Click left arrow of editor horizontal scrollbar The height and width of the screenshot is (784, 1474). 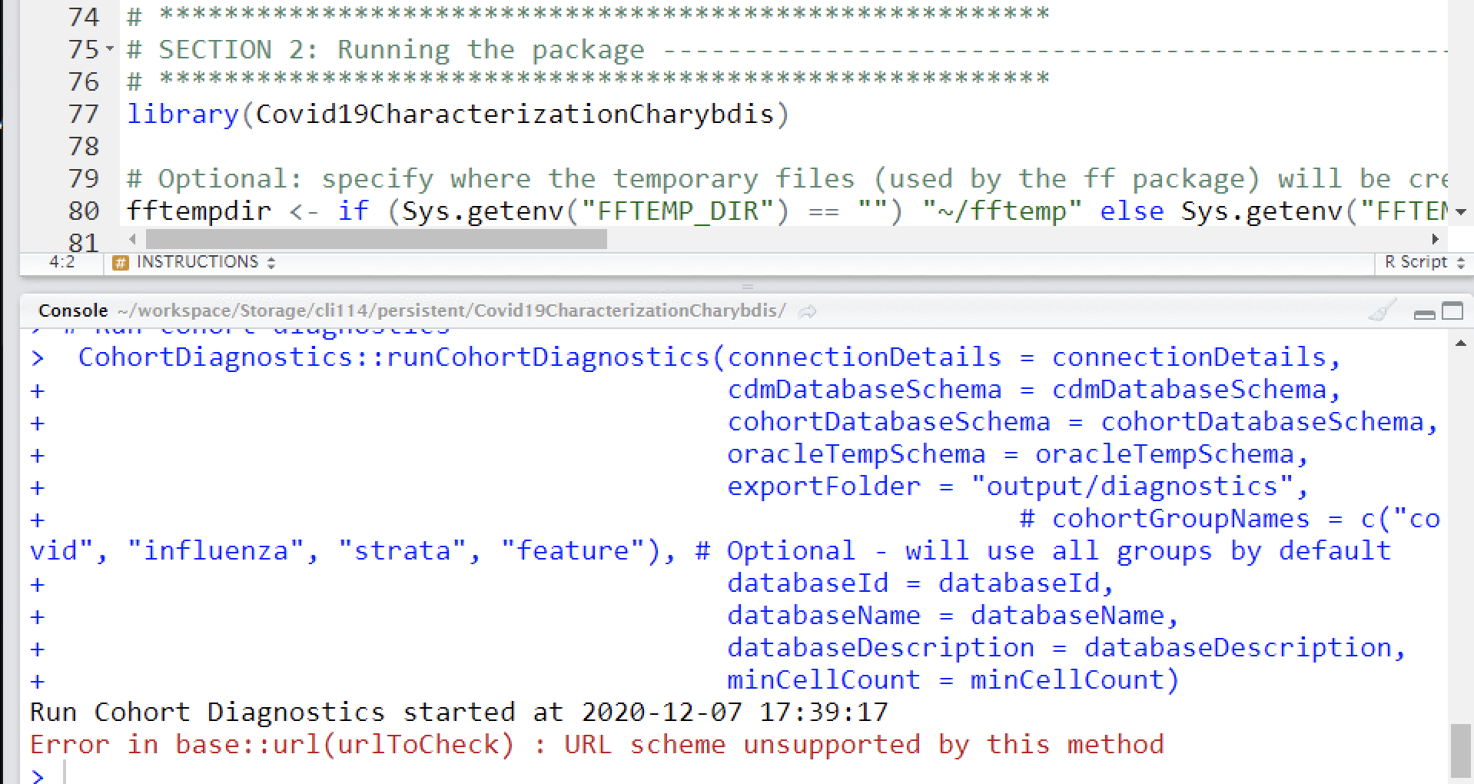pyautogui.click(x=131, y=240)
